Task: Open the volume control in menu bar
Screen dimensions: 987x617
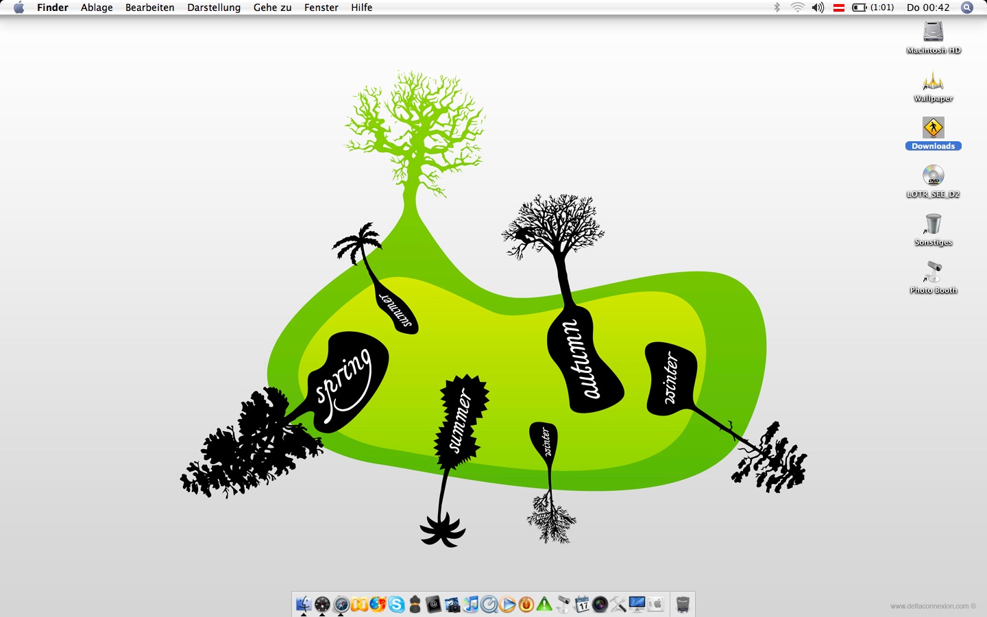Action: pyautogui.click(x=818, y=8)
